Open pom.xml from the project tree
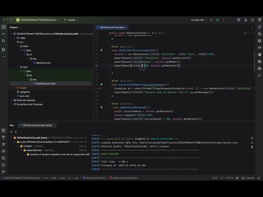 [24, 96]
